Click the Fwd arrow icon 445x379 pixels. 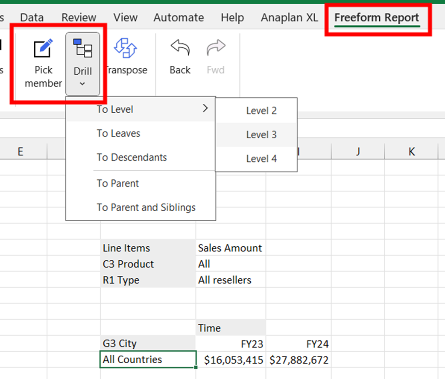coord(216,48)
